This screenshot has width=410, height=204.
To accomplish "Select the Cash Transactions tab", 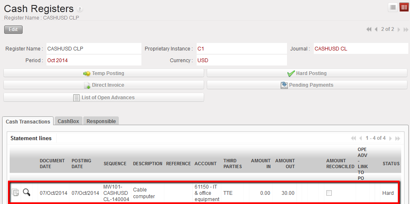I will click(28, 122).
